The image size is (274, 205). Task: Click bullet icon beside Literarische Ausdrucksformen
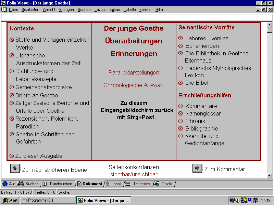coord(12,55)
